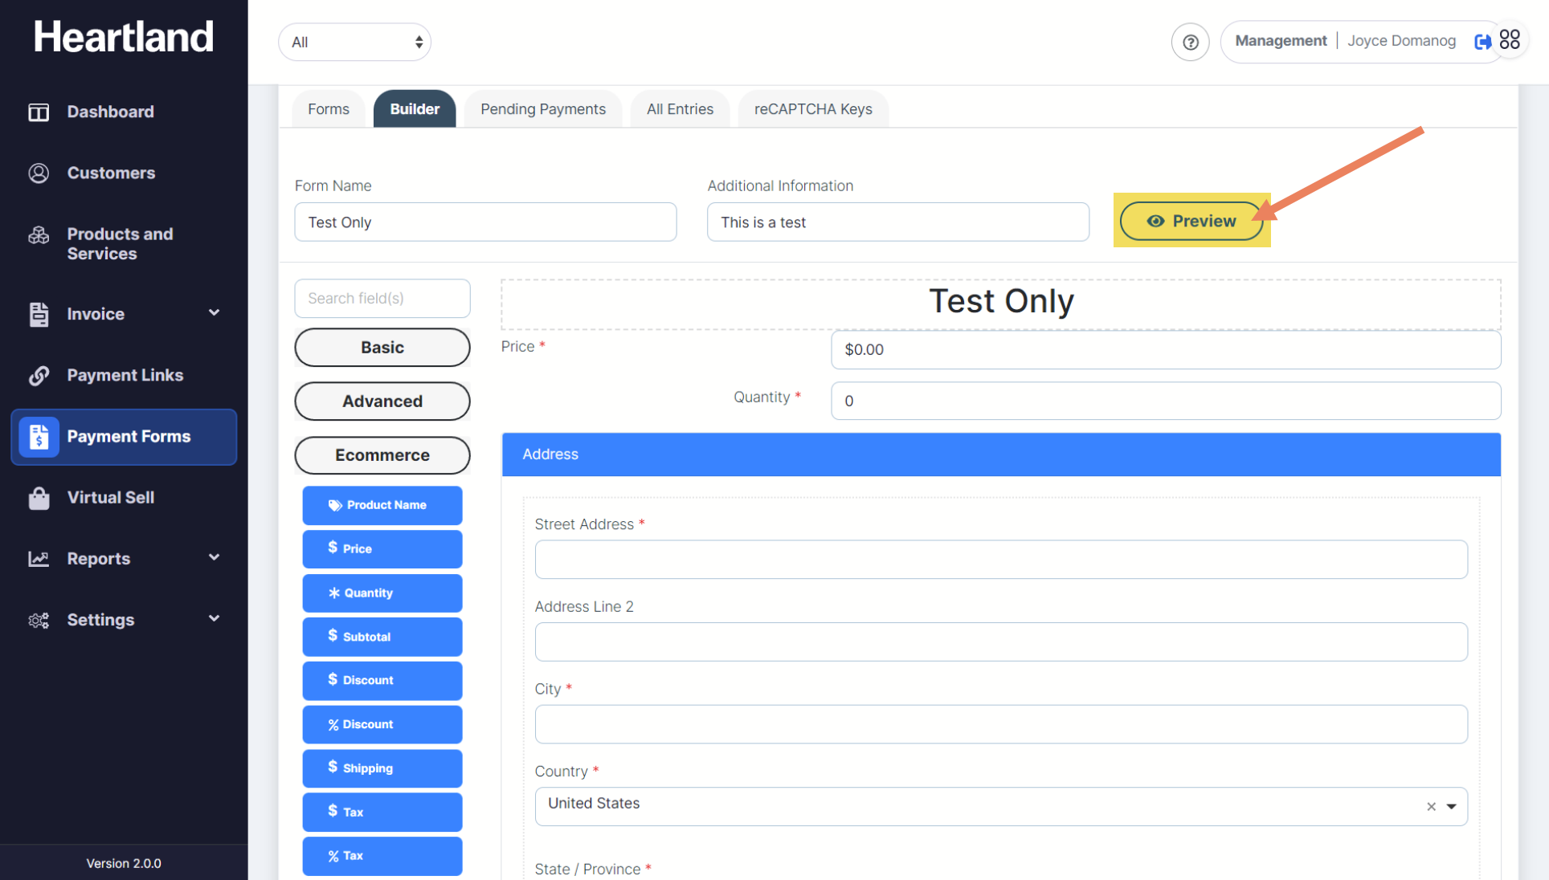Open the Pending Payments tab
The width and height of the screenshot is (1549, 880).
click(x=543, y=109)
